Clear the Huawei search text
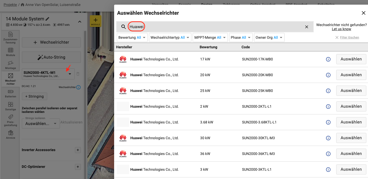 click(x=307, y=27)
